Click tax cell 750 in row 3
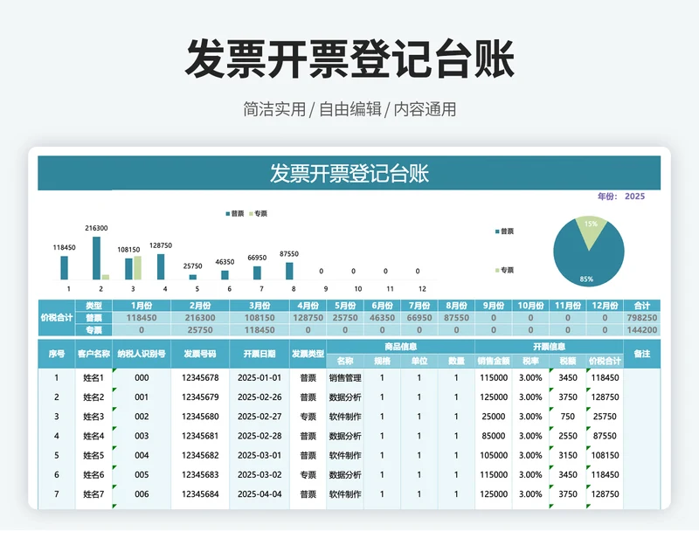 567,417
